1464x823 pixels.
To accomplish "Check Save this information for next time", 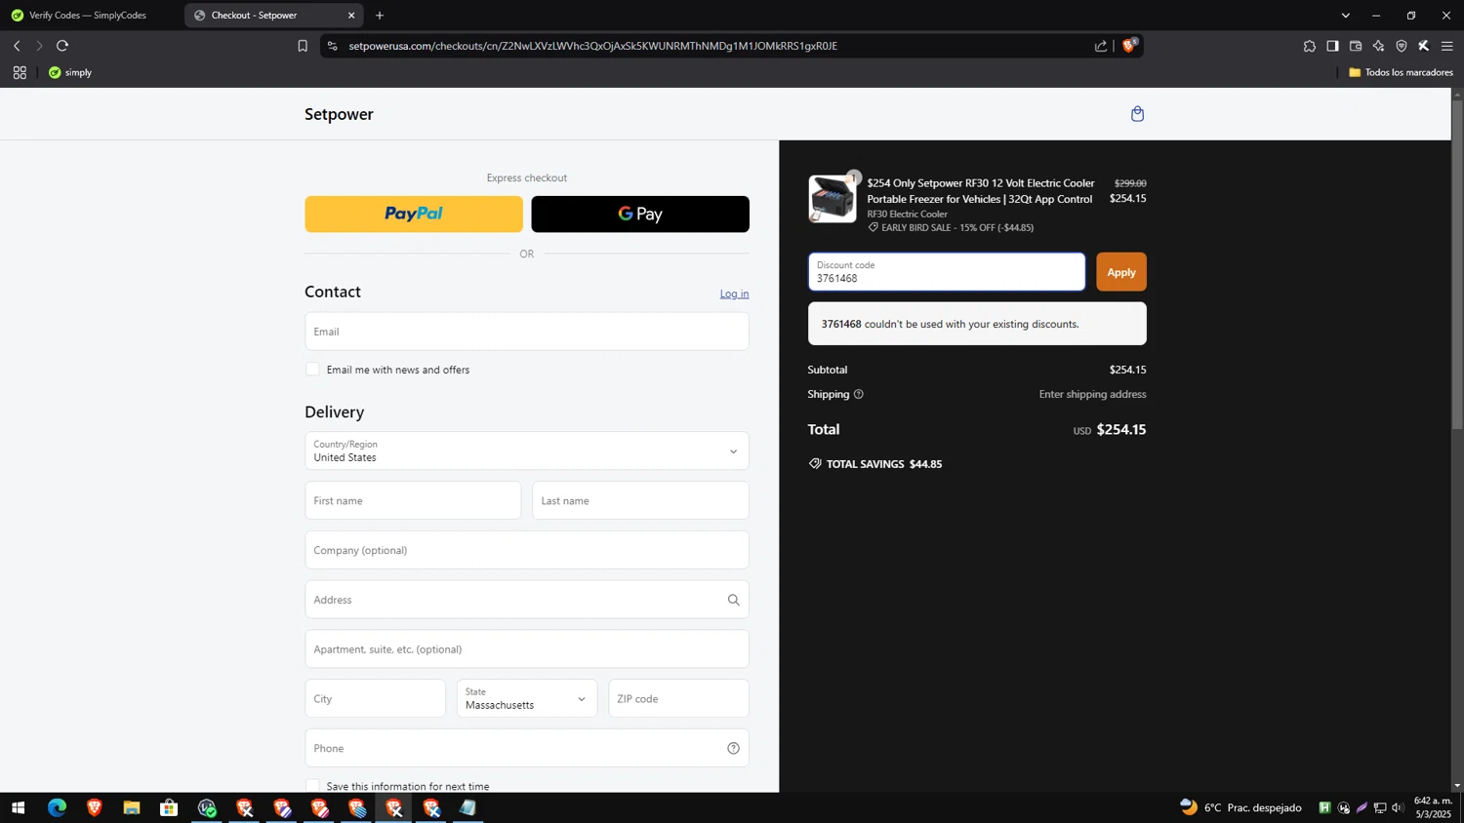I will pyautogui.click(x=312, y=786).
